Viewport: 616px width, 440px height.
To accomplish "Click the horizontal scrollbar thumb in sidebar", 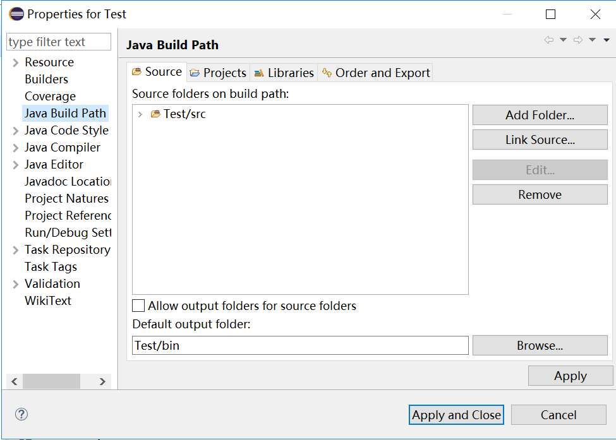I will point(51,381).
